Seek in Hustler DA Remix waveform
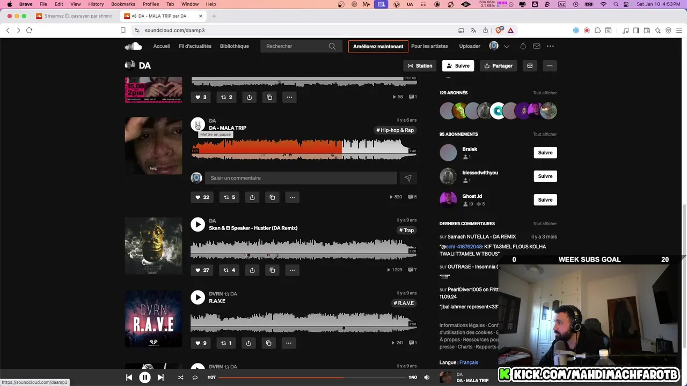 click(304, 249)
